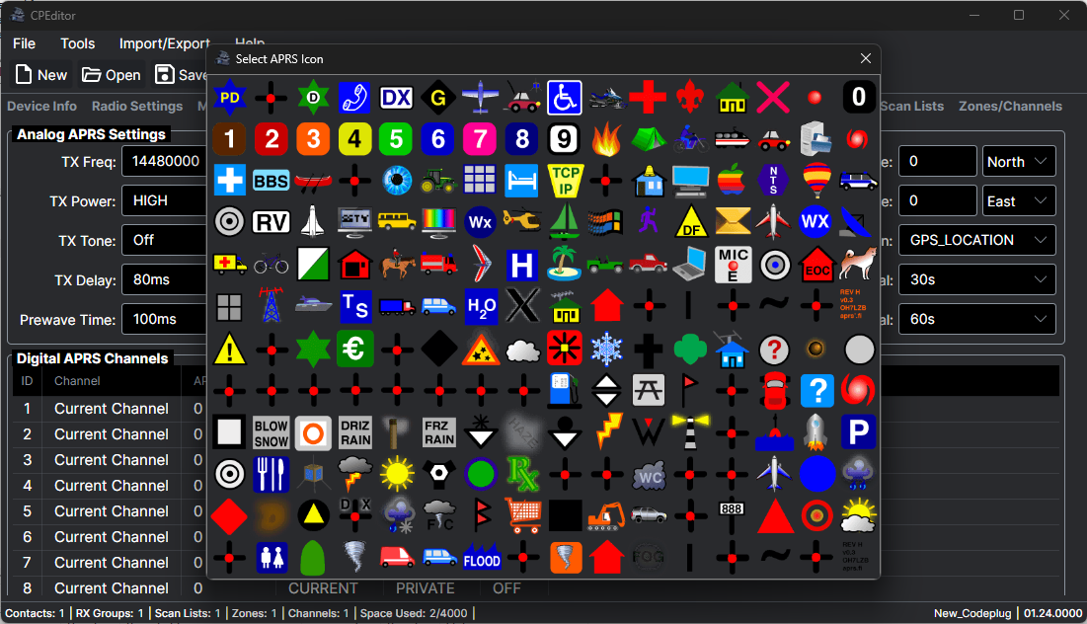
Task: Select the wheelchair accessibility APRS icon
Action: click(565, 98)
